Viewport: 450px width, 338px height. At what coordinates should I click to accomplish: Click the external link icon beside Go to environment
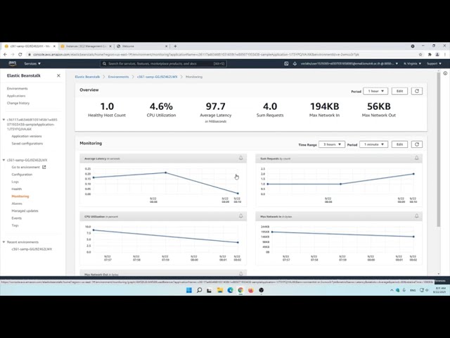tap(44, 167)
